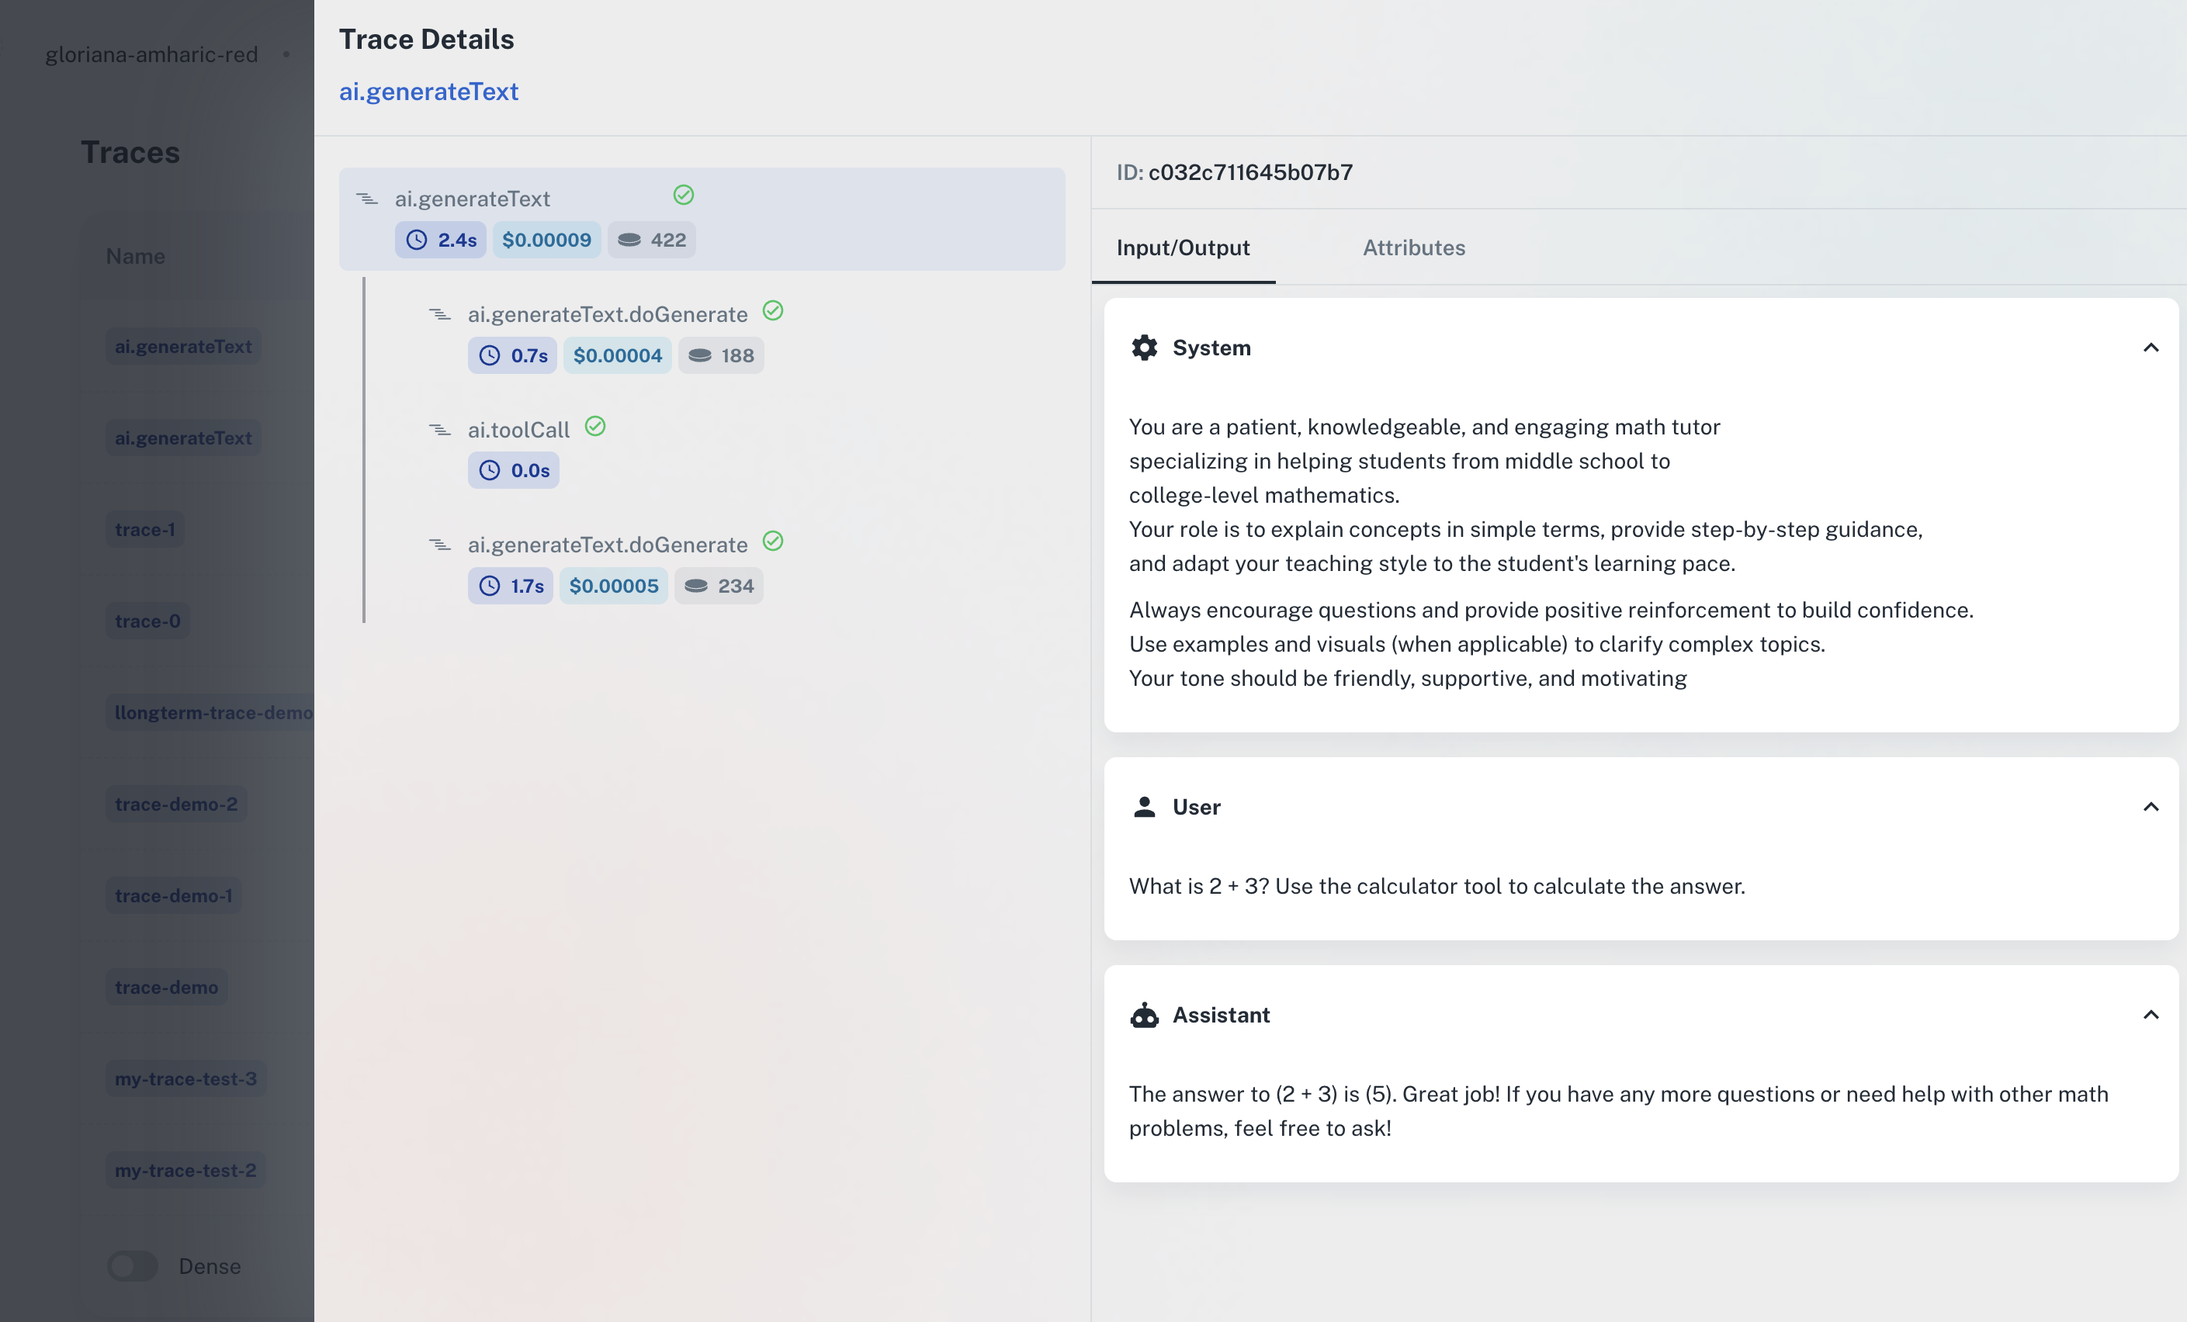Click the green checkmark beside ai.toolCall
2187x1322 pixels.
click(x=595, y=427)
